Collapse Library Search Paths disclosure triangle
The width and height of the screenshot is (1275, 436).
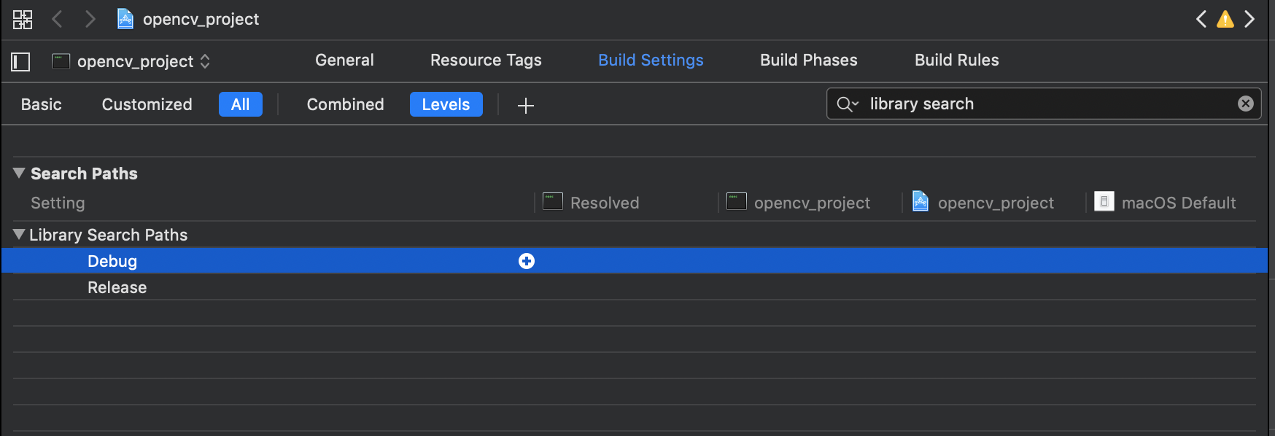pyautogui.click(x=20, y=235)
